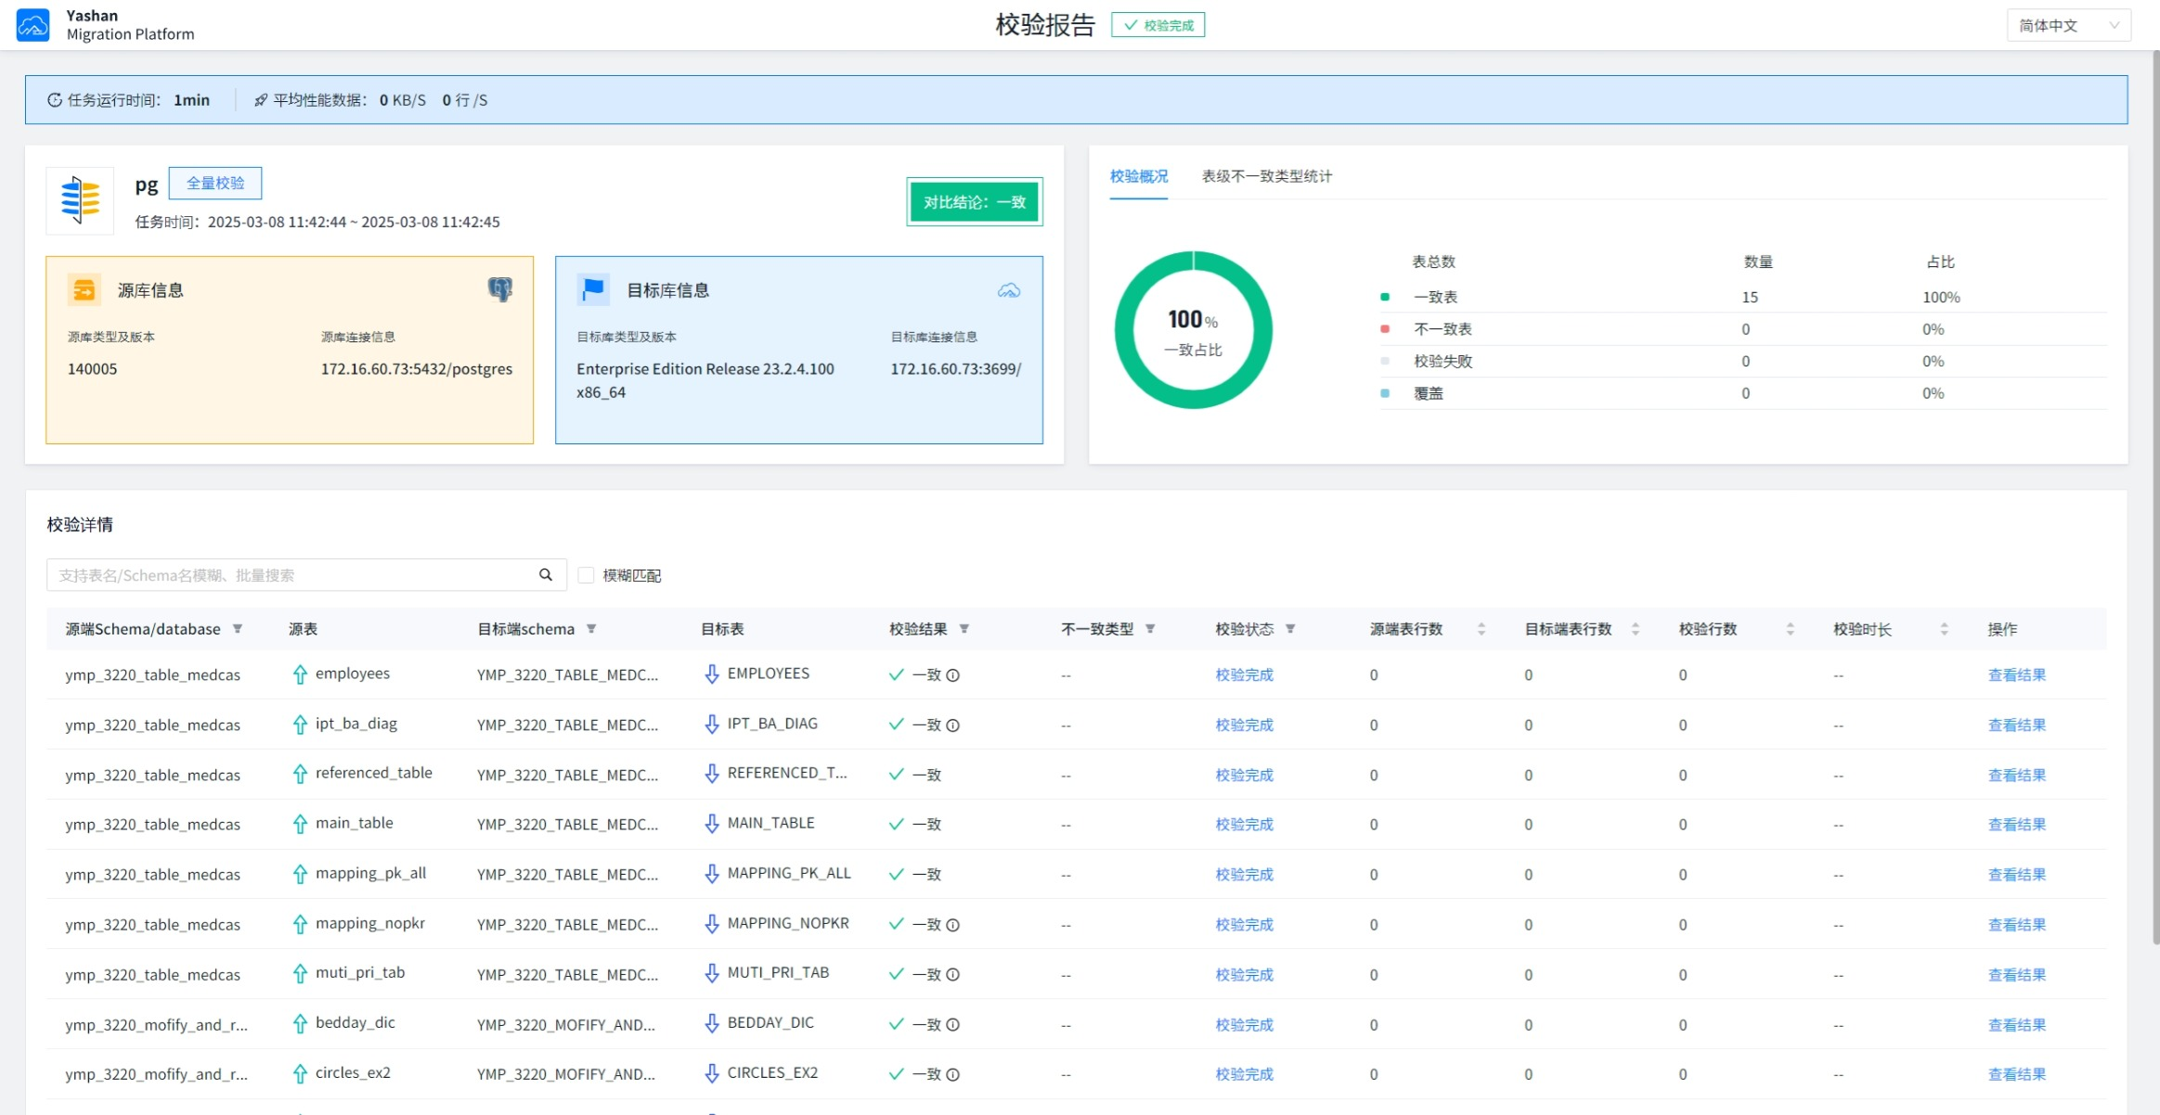Click the 全量校验 tag button
The height and width of the screenshot is (1115, 2160).
tap(215, 183)
